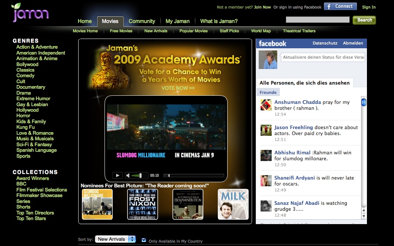This screenshot has width=394, height=246.
Task: Open New Arrivals submenu link
Action: 156,31
